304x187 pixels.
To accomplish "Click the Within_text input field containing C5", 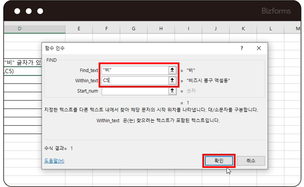I will click(134, 80).
